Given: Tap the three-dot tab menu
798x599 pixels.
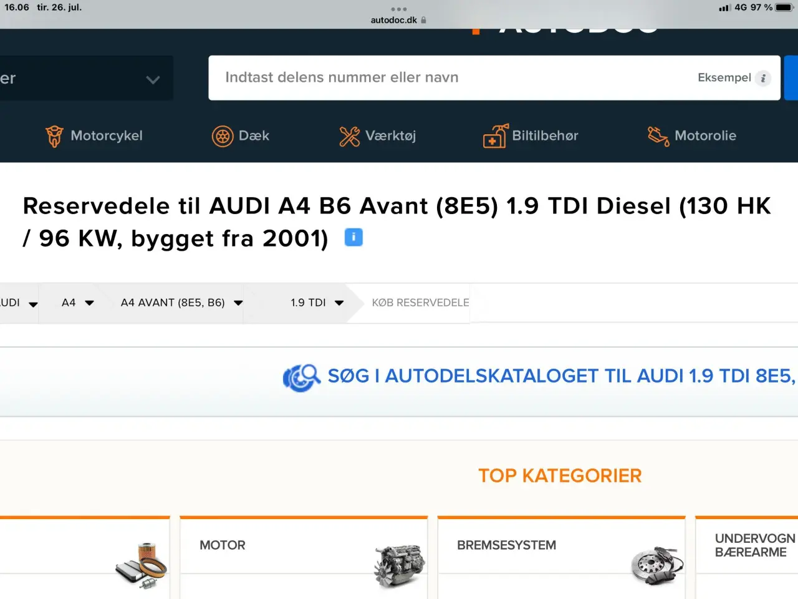Looking at the screenshot, I should [x=399, y=9].
